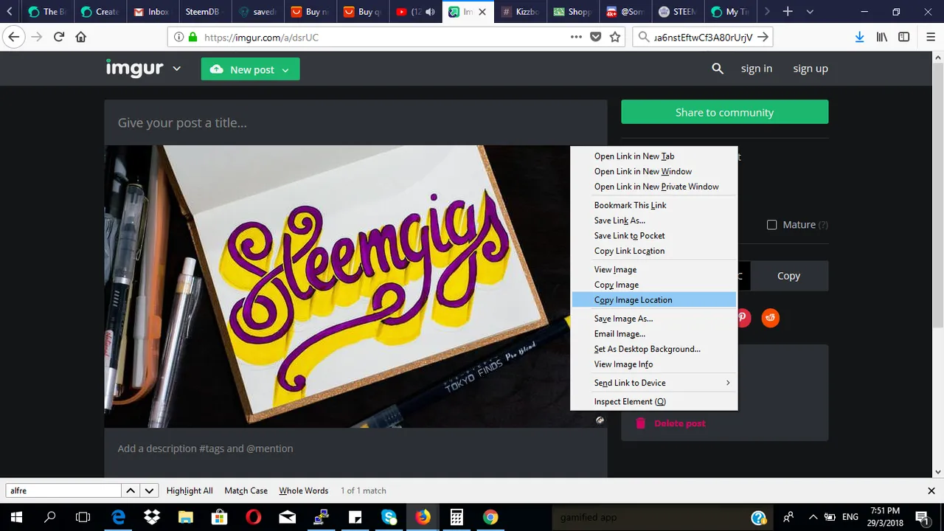944x531 pixels.
Task: Toggle Match Case in find bar
Action: 246,490
